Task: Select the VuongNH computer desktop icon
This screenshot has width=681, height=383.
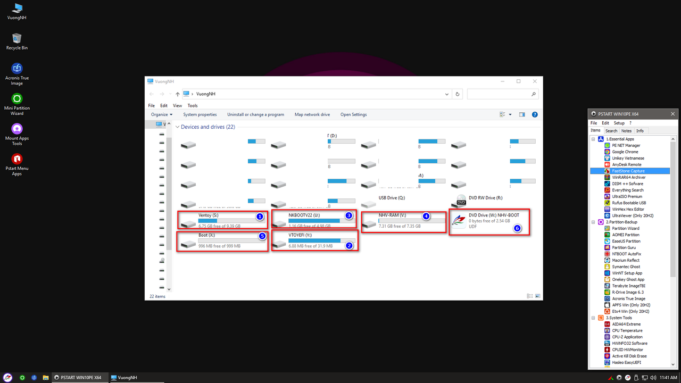Action: [17, 11]
